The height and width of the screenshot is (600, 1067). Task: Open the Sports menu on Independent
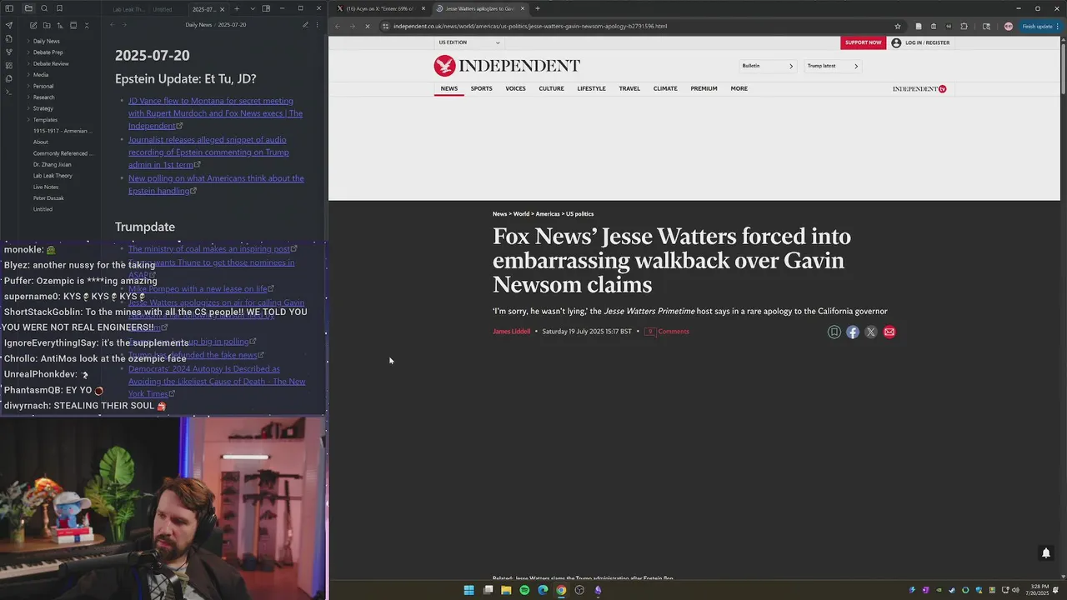click(x=481, y=88)
